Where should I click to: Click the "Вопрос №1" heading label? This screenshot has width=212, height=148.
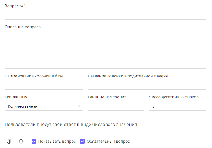[x=15, y=6]
